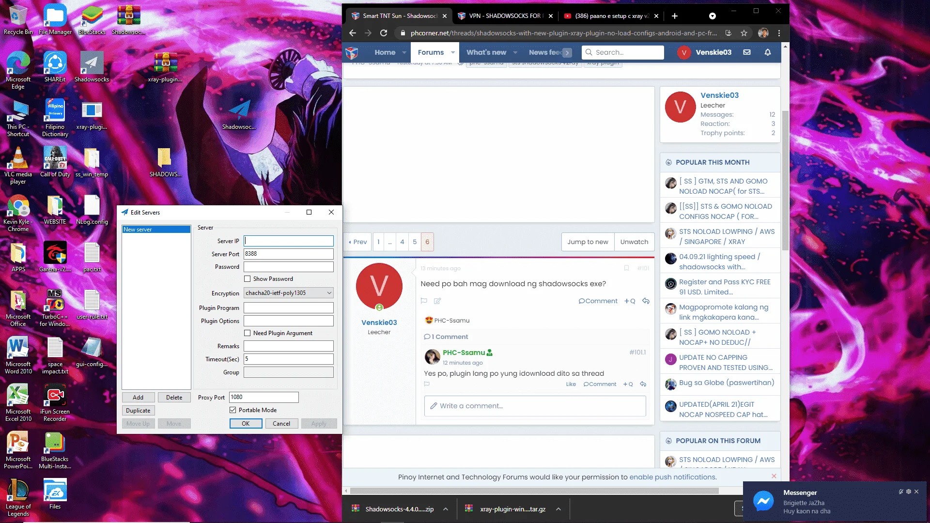The height and width of the screenshot is (523, 930).
Task: Open the ss_win_temp folder icon
Action: (x=92, y=162)
